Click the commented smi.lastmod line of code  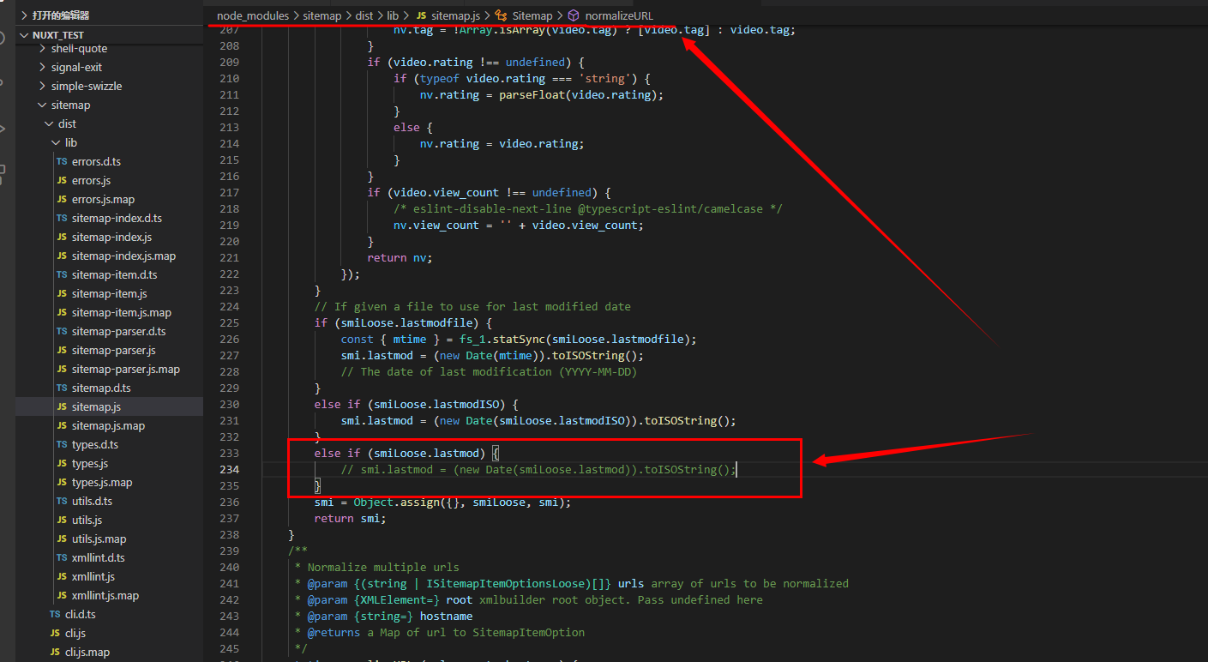click(x=538, y=470)
